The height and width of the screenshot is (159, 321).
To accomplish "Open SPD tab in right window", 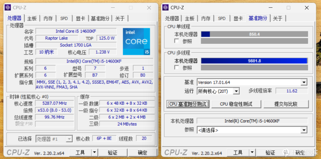I will click(x=222, y=18).
